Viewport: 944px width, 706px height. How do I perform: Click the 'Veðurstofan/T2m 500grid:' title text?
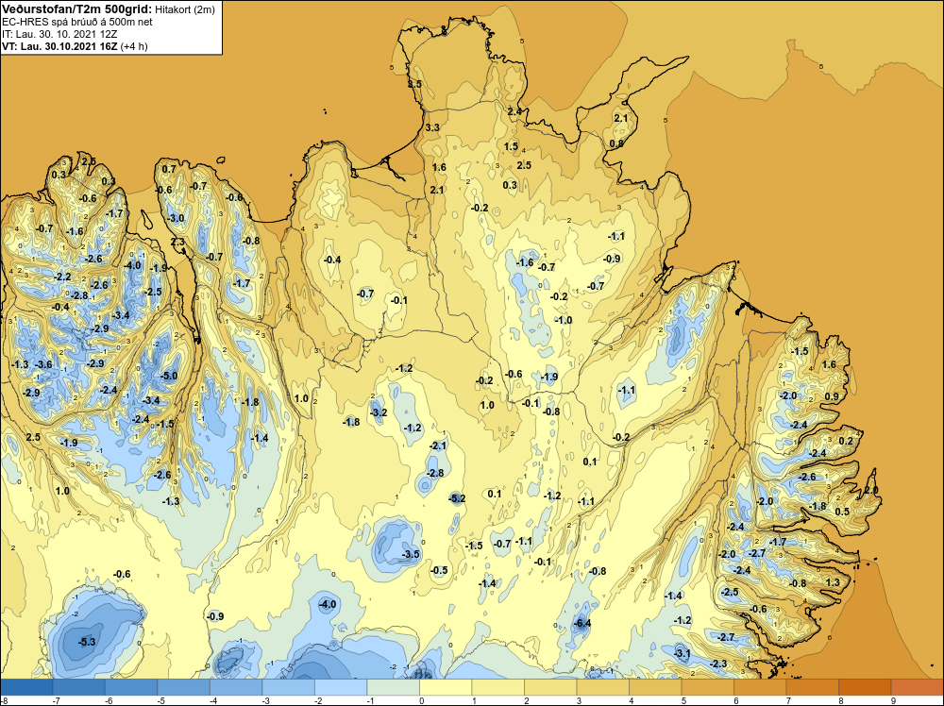point(77,8)
